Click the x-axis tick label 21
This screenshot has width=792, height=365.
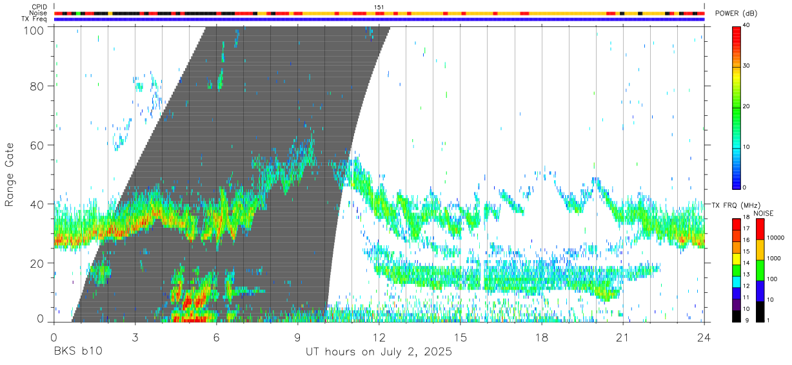623,337
